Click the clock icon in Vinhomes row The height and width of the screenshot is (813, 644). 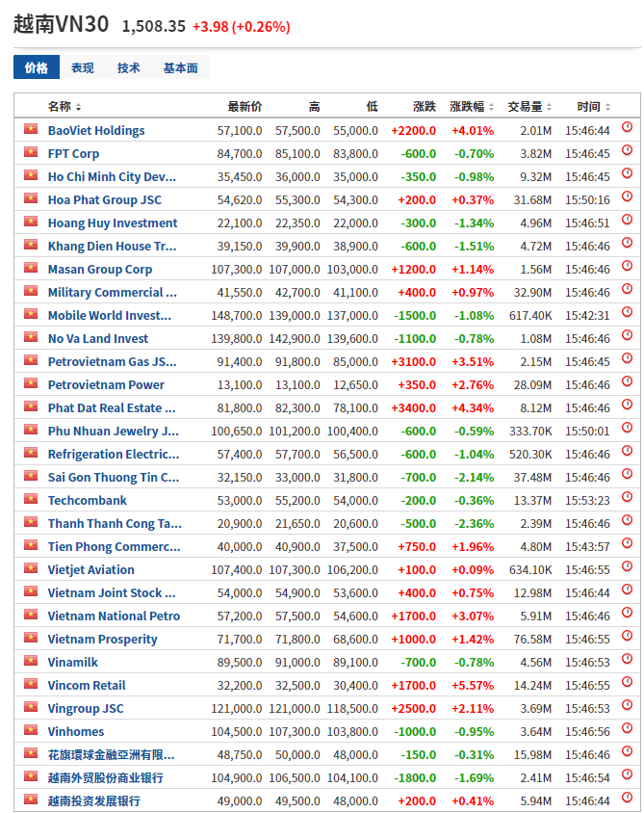627,728
